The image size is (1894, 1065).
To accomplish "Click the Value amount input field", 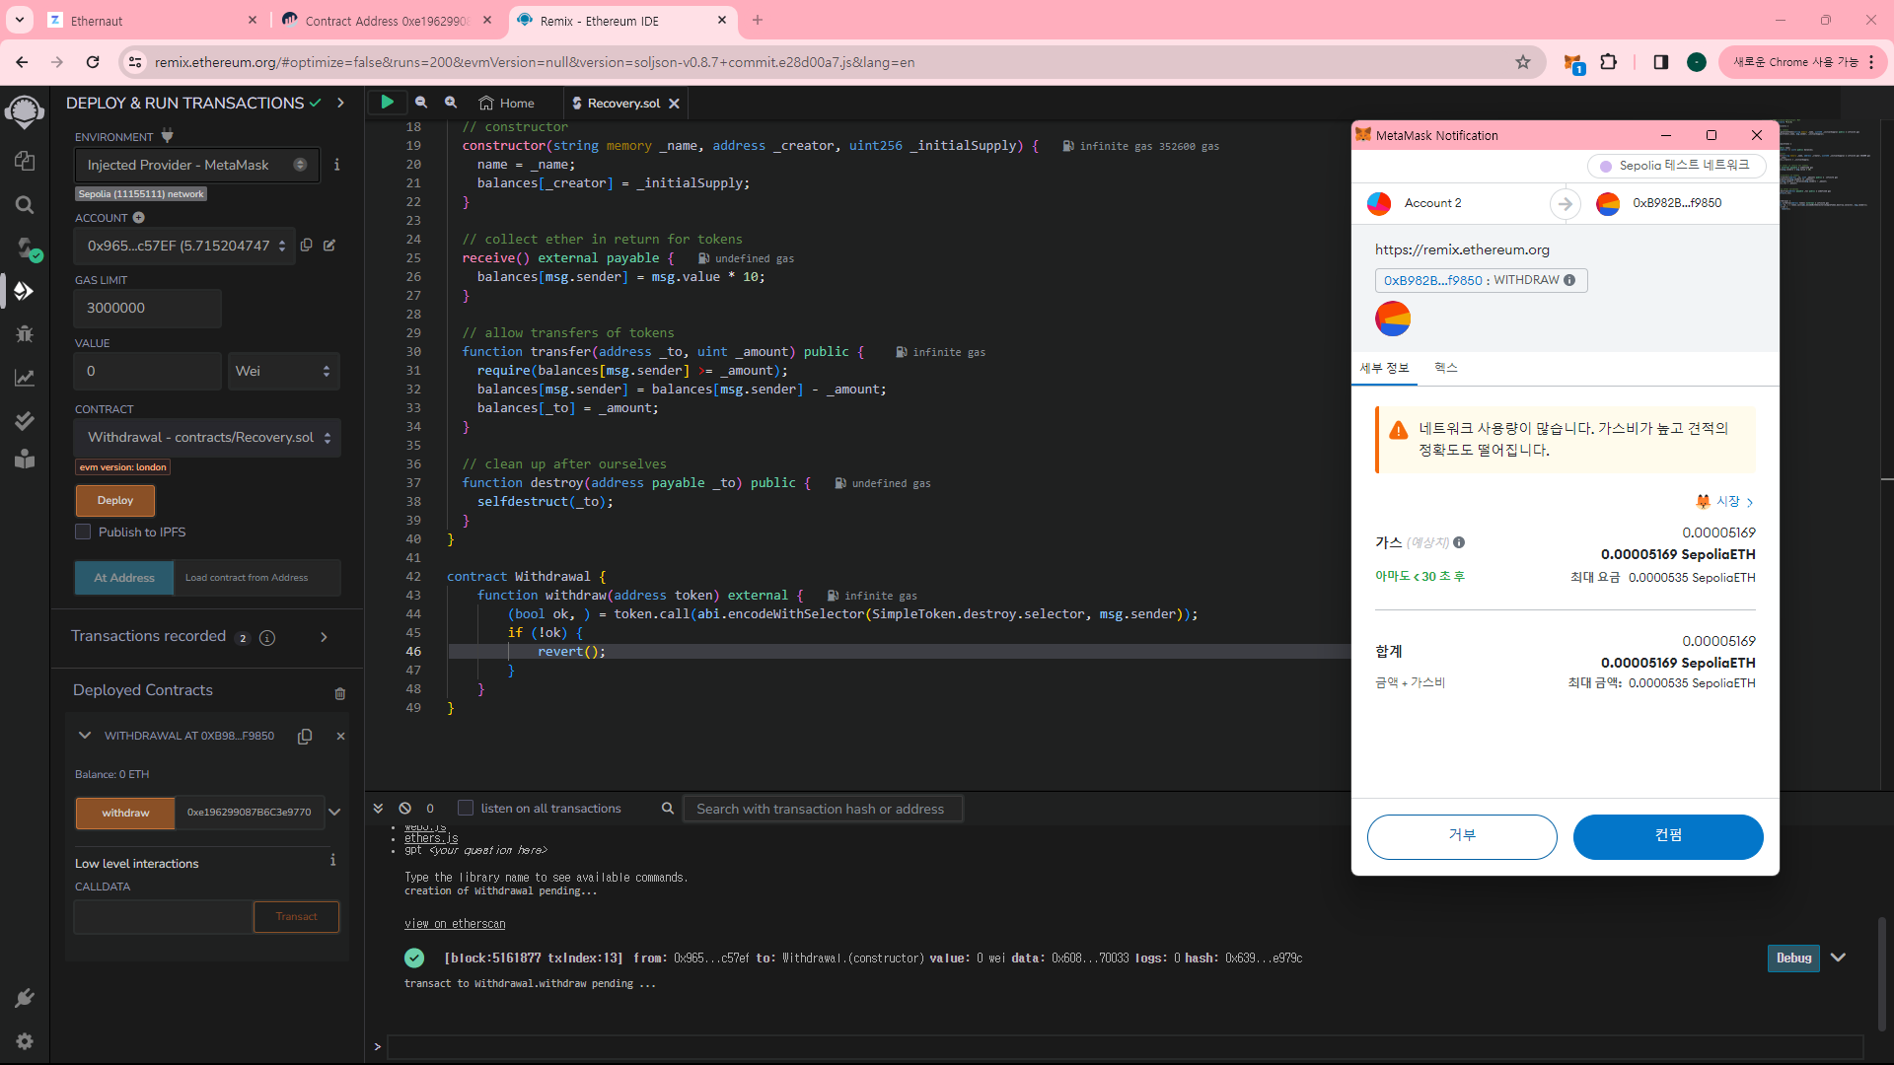I will coord(148,371).
